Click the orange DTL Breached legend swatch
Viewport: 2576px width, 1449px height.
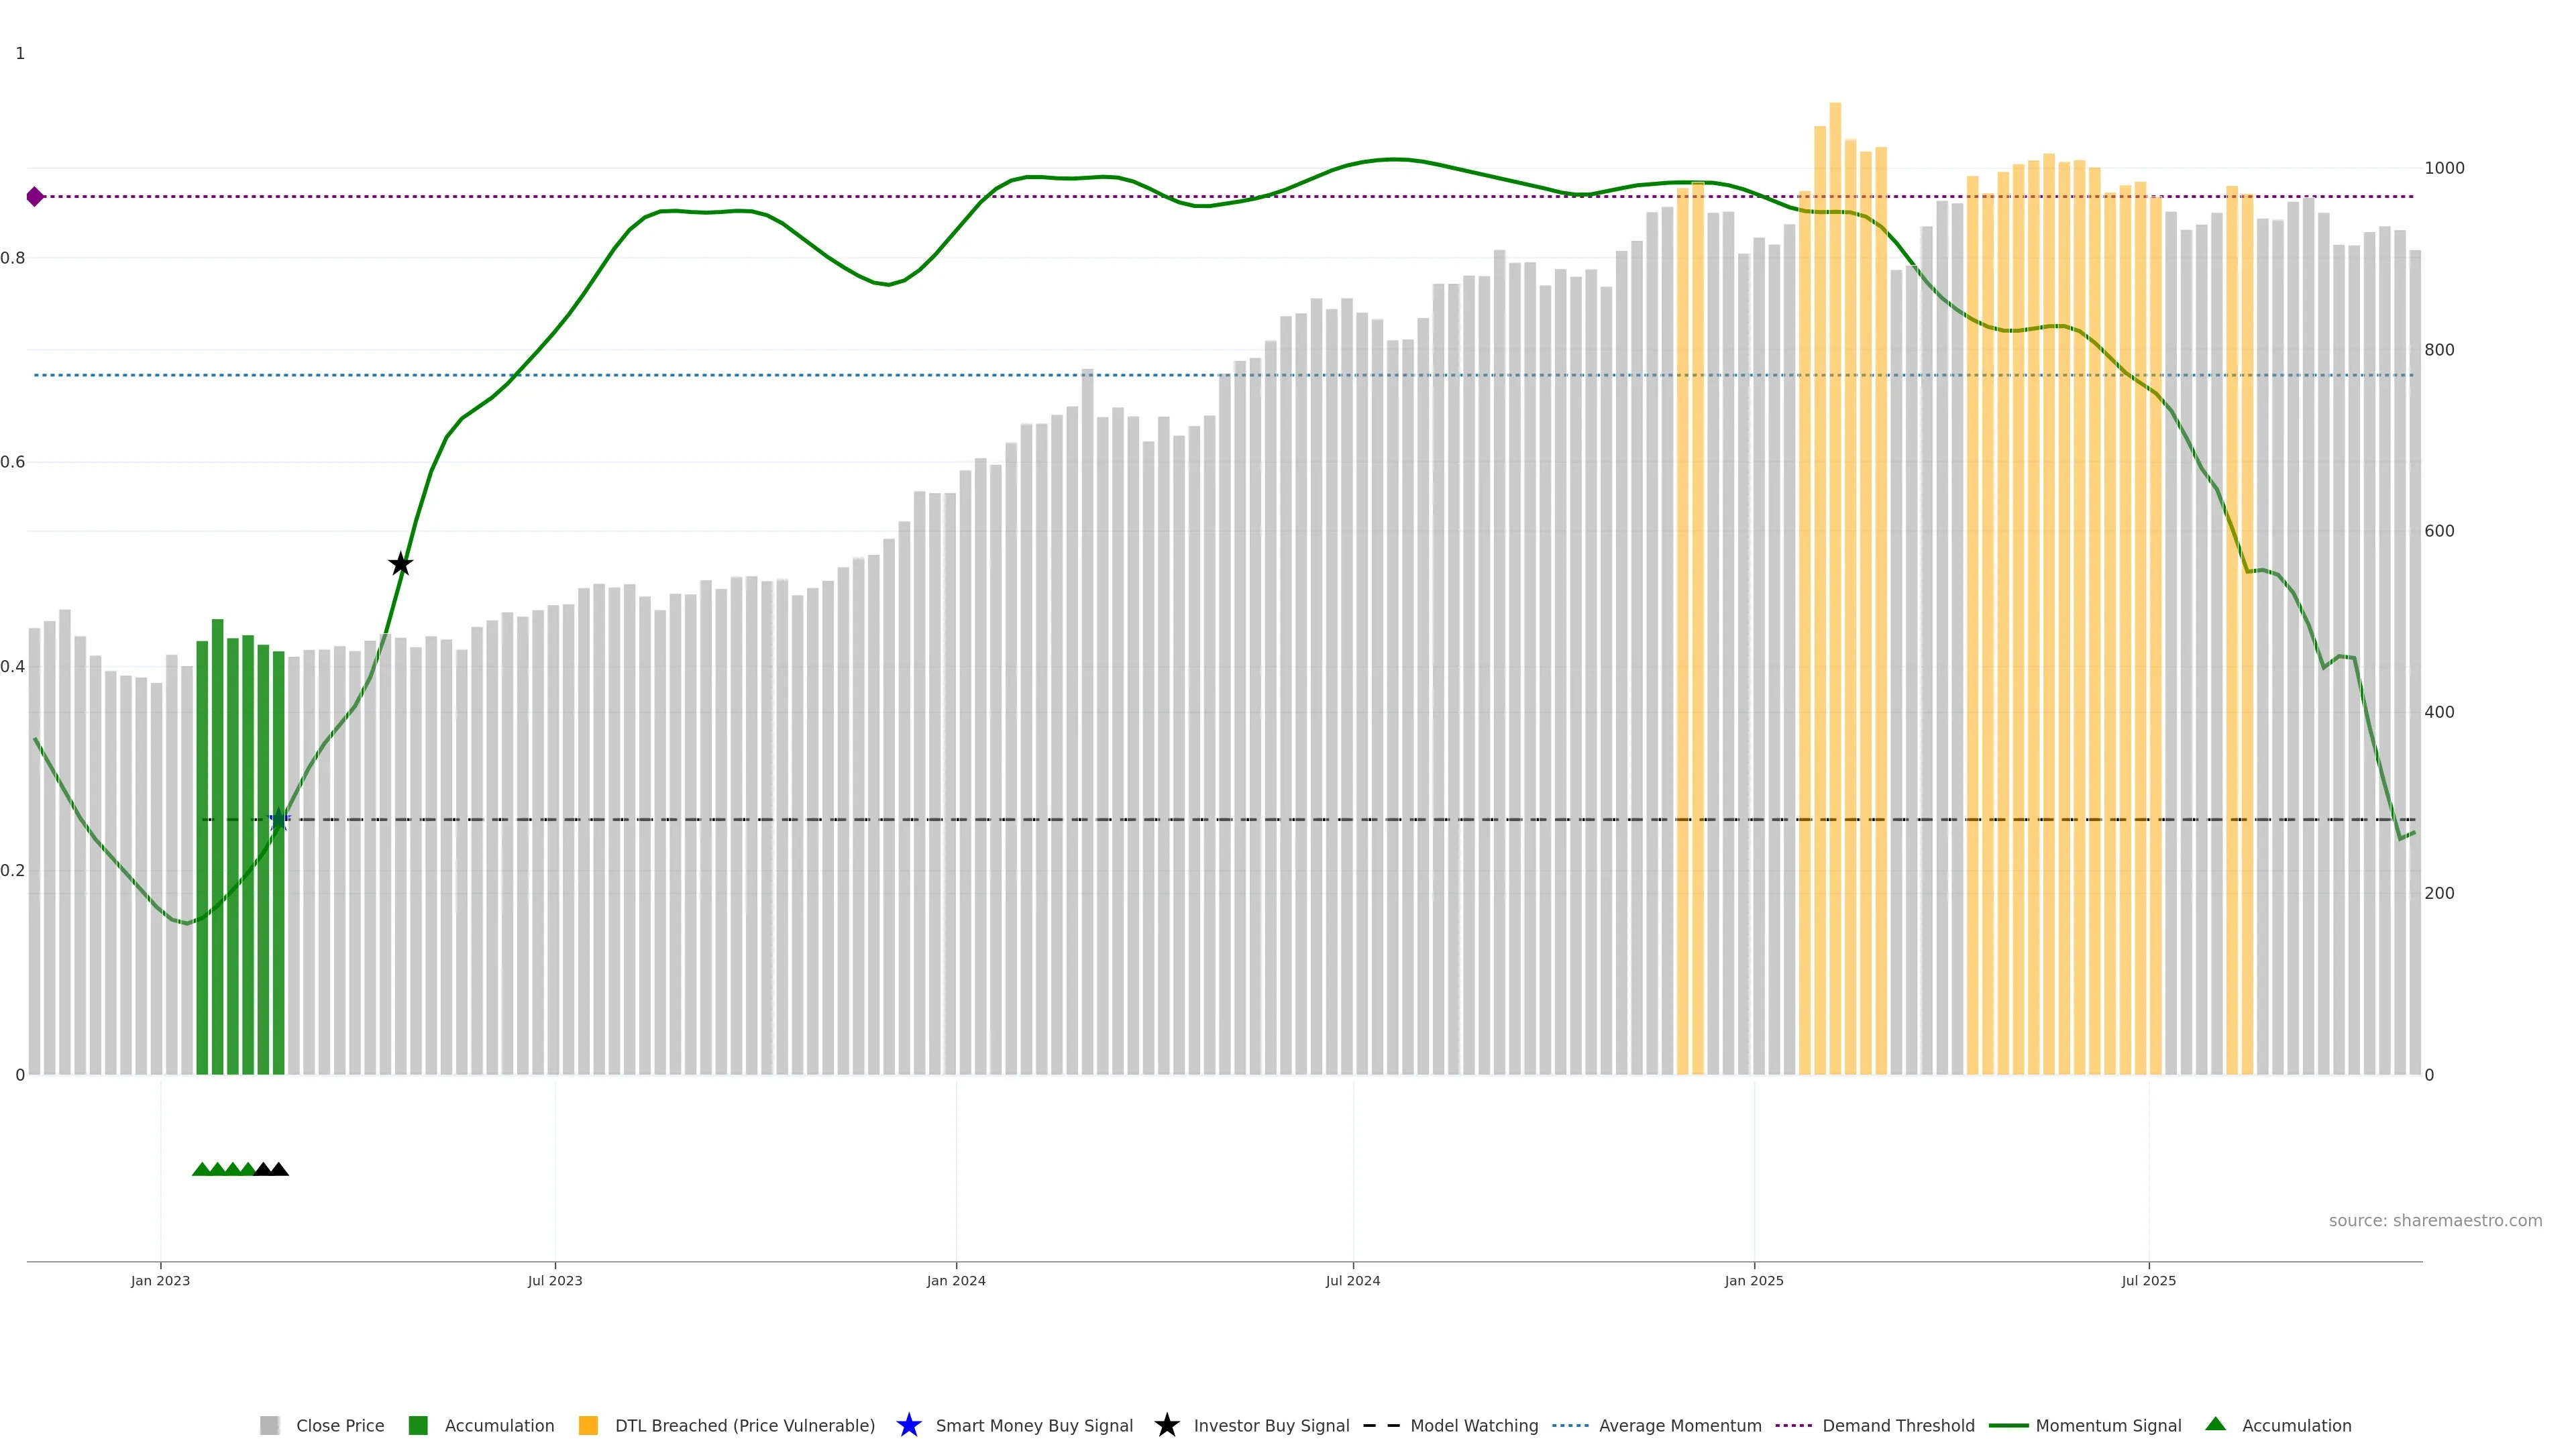588,1426
